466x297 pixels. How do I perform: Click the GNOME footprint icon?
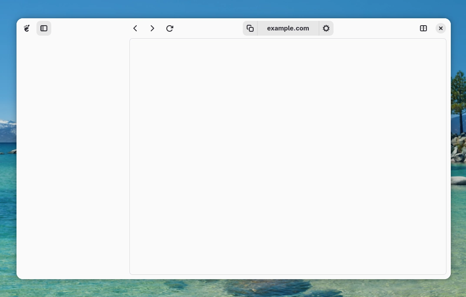27,28
